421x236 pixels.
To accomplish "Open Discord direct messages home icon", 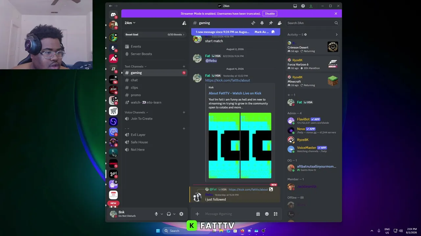I will click(113, 15).
